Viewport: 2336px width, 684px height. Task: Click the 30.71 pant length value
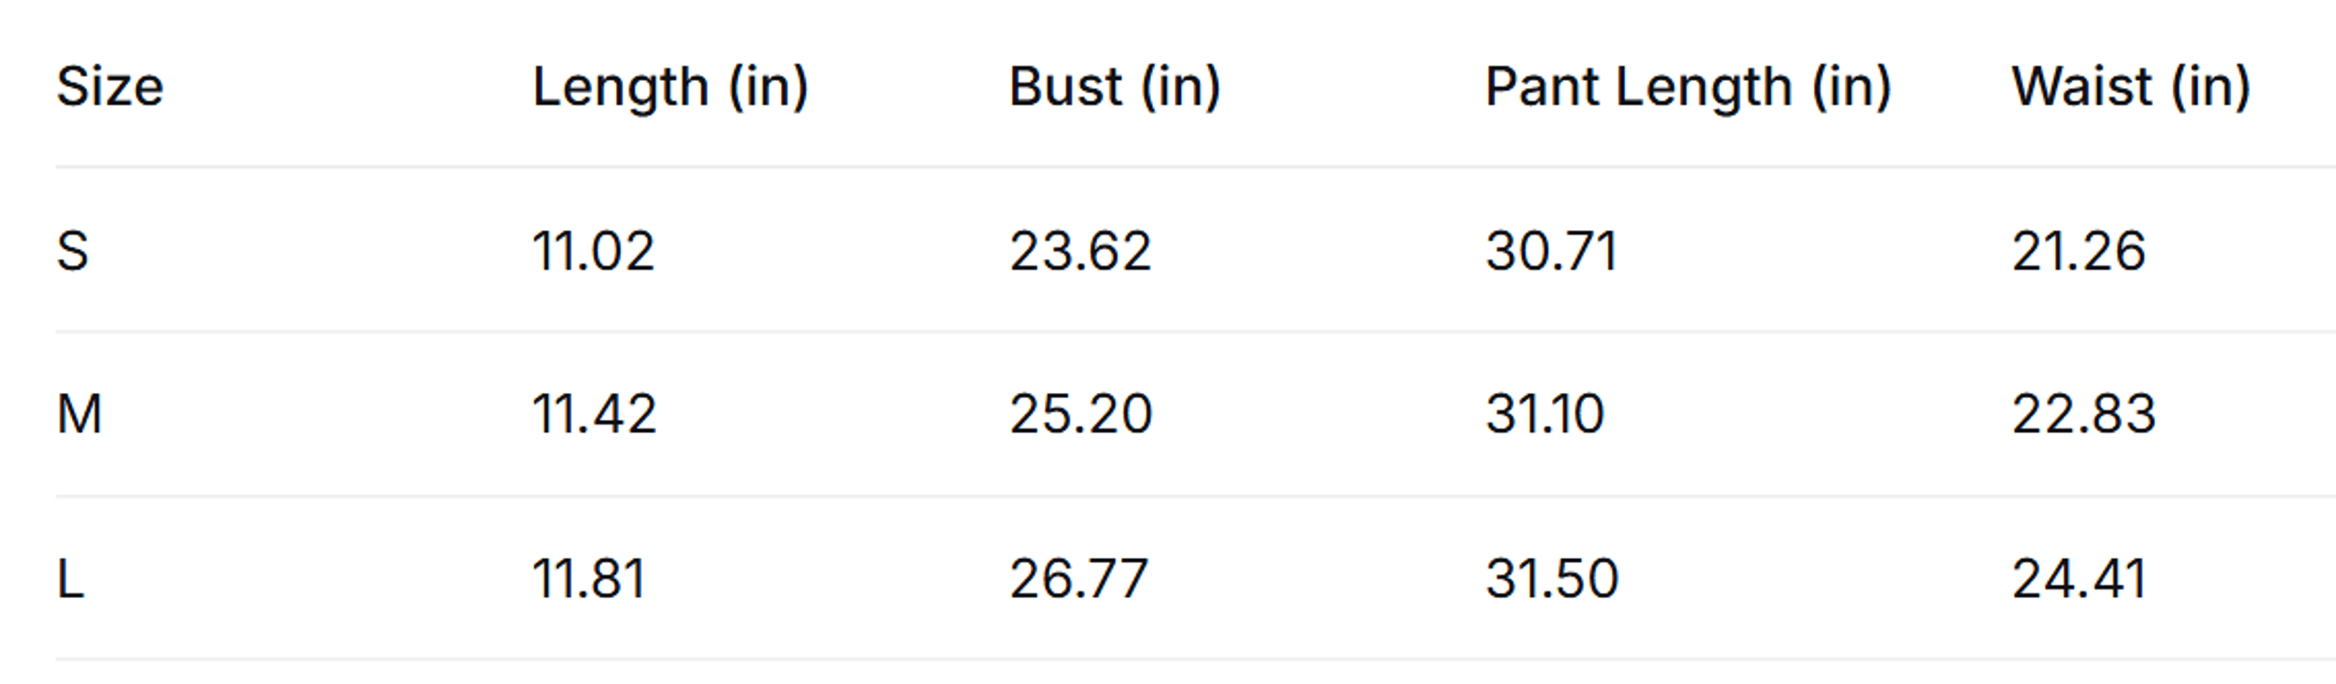point(1552,251)
